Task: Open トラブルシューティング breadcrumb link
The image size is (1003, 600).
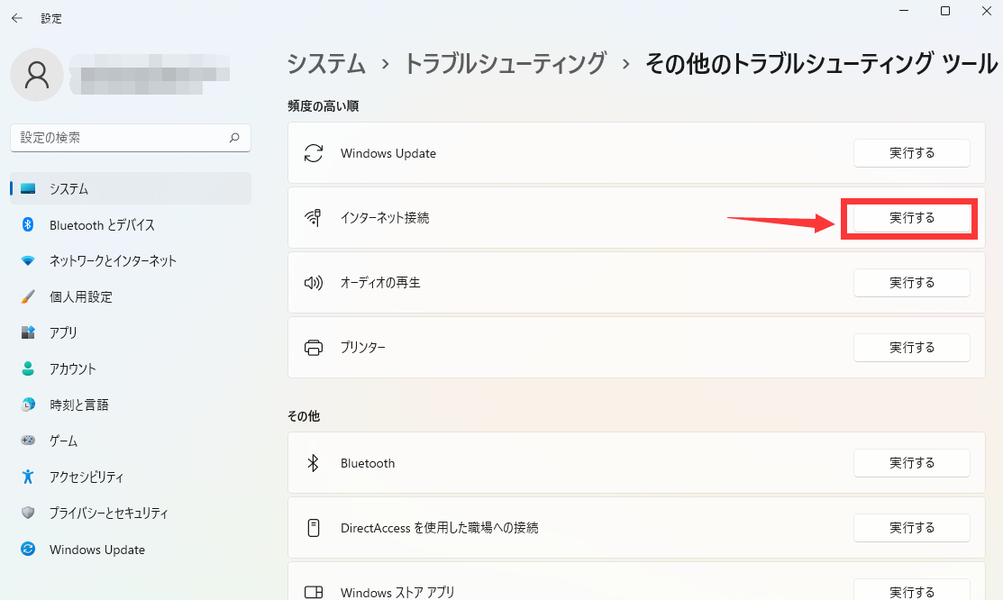Action: (x=506, y=65)
